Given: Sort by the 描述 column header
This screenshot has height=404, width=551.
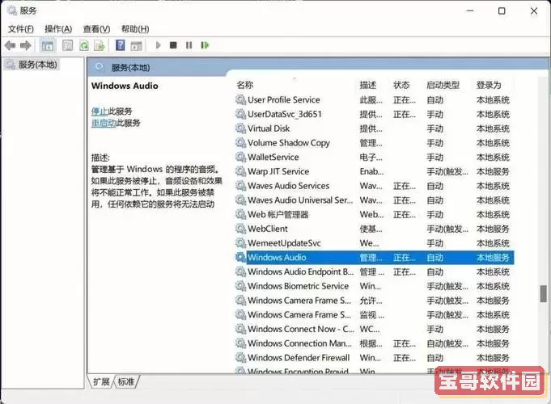Looking at the screenshot, I should (368, 85).
